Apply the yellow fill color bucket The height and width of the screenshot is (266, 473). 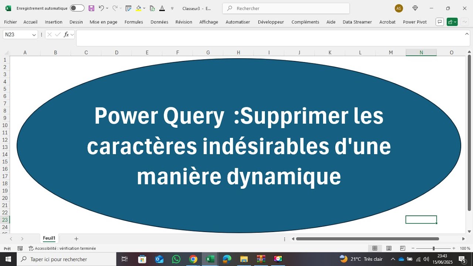click(x=139, y=8)
